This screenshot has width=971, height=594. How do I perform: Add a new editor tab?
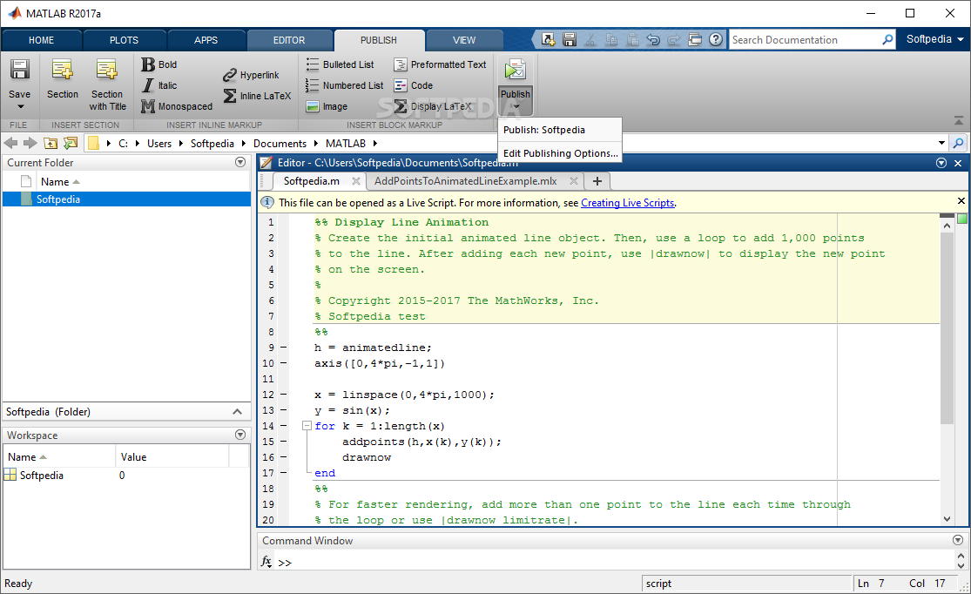pyautogui.click(x=597, y=181)
